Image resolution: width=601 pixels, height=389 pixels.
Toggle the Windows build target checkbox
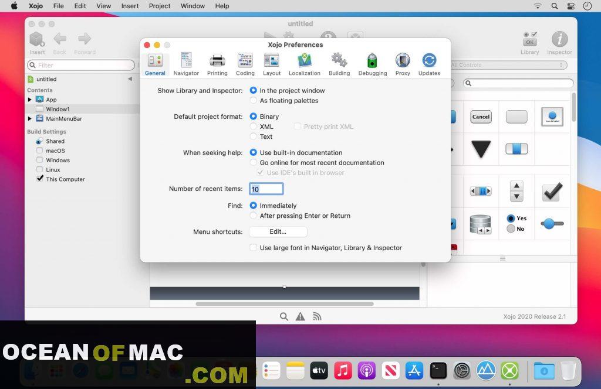pos(40,160)
